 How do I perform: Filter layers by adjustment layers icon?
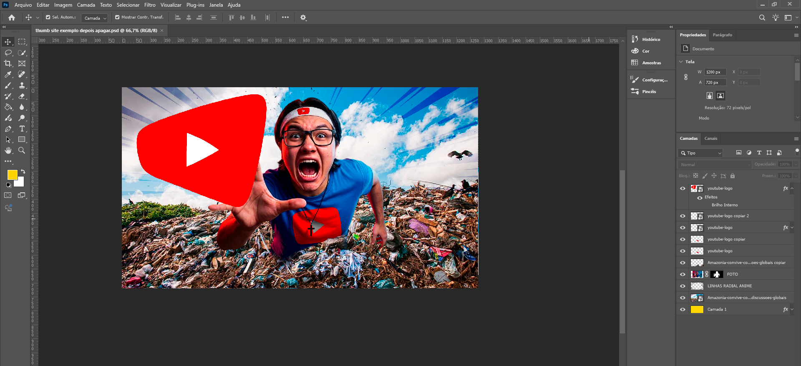pyautogui.click(x=749, y=153)
